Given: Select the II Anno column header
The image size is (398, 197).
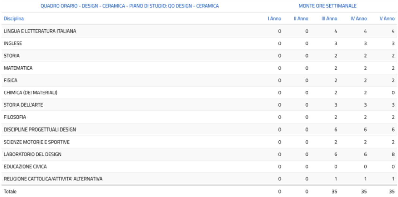Looking at the screenshot, I should coord(301,19).
